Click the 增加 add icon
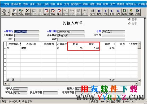Viewport: 147px width, 104px height. 15,12
